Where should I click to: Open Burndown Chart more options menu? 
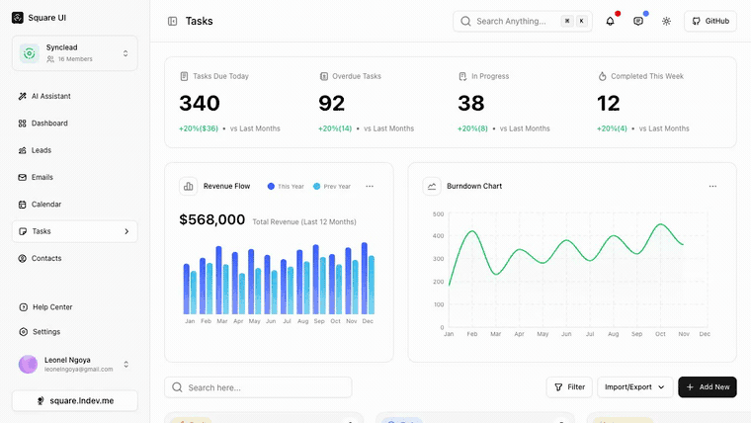point(712,187)
